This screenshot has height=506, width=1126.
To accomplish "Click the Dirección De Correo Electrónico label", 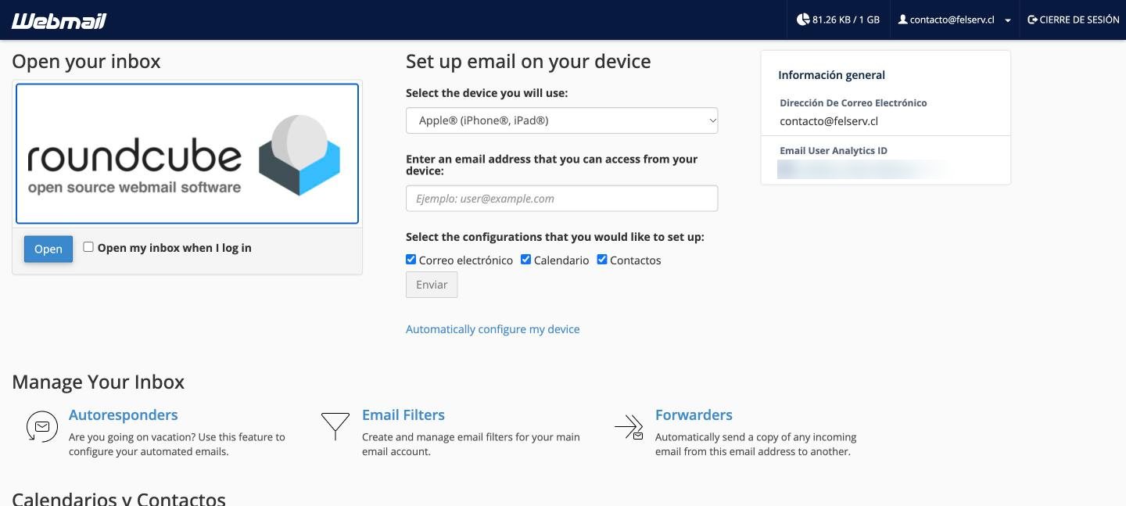I will point(853,102).
